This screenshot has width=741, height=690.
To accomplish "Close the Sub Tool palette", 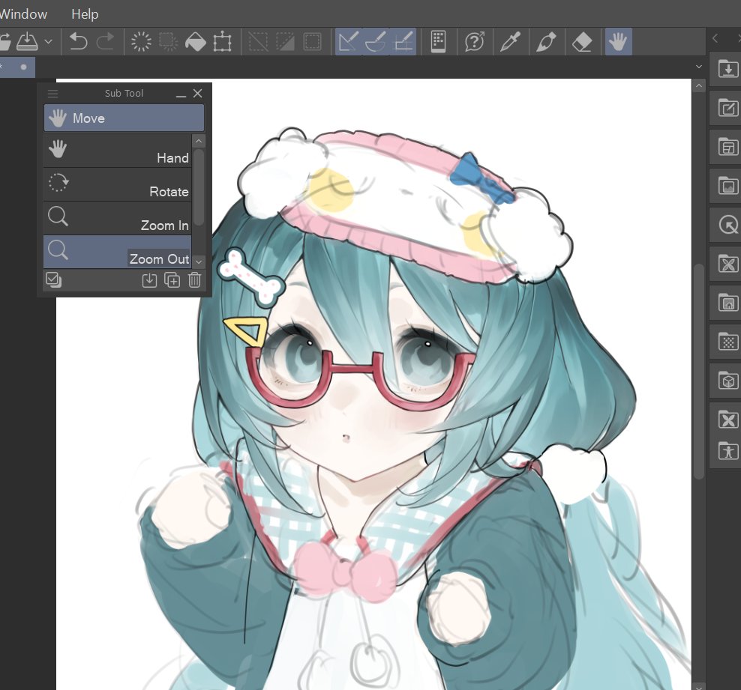I will click(197, 94).
